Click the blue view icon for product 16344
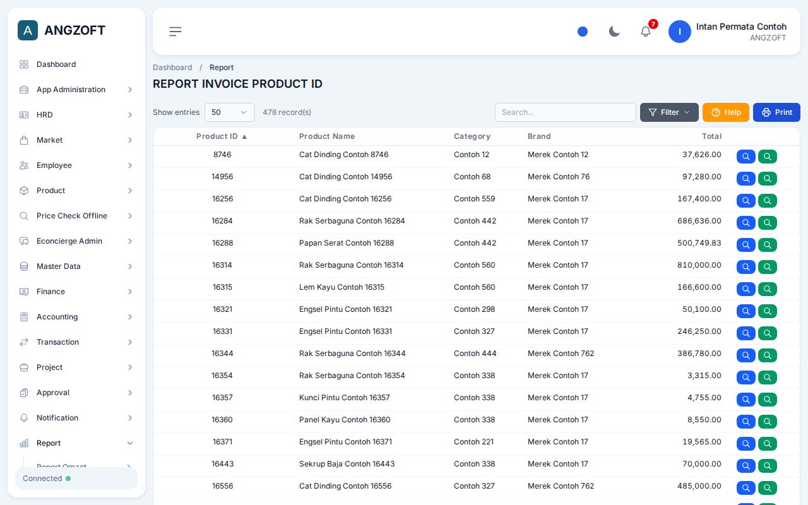 coord(746,355)
